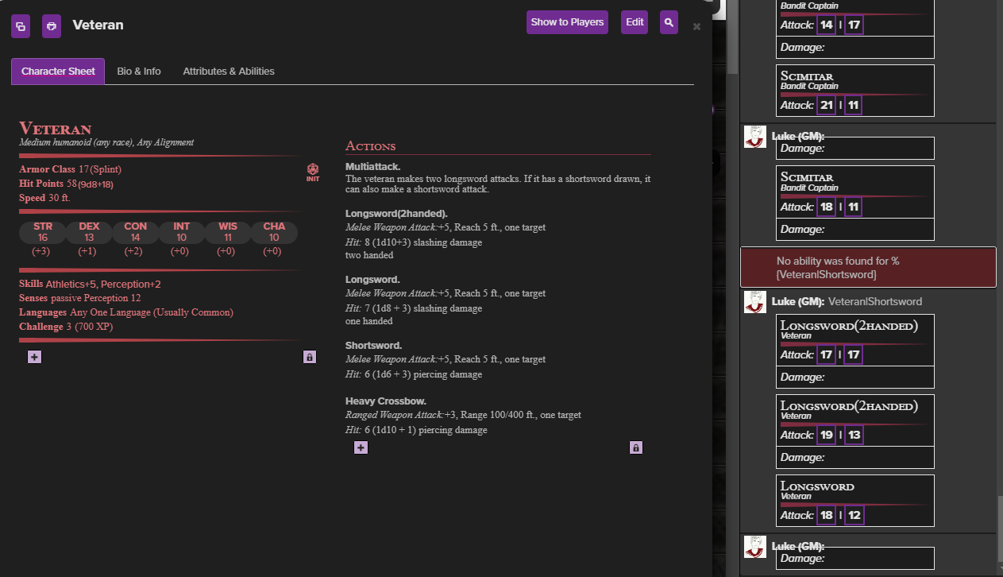Click the Armor Class 17(Splint) line
The width and height of the screenshot is (1003, 577).
(70, 169)
